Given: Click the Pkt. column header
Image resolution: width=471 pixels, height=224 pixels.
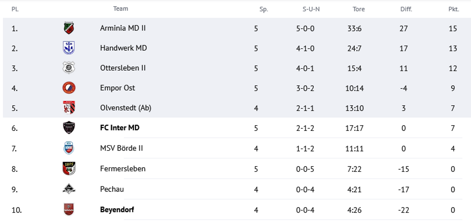Looking at the screenshot, I should point(453,9).
